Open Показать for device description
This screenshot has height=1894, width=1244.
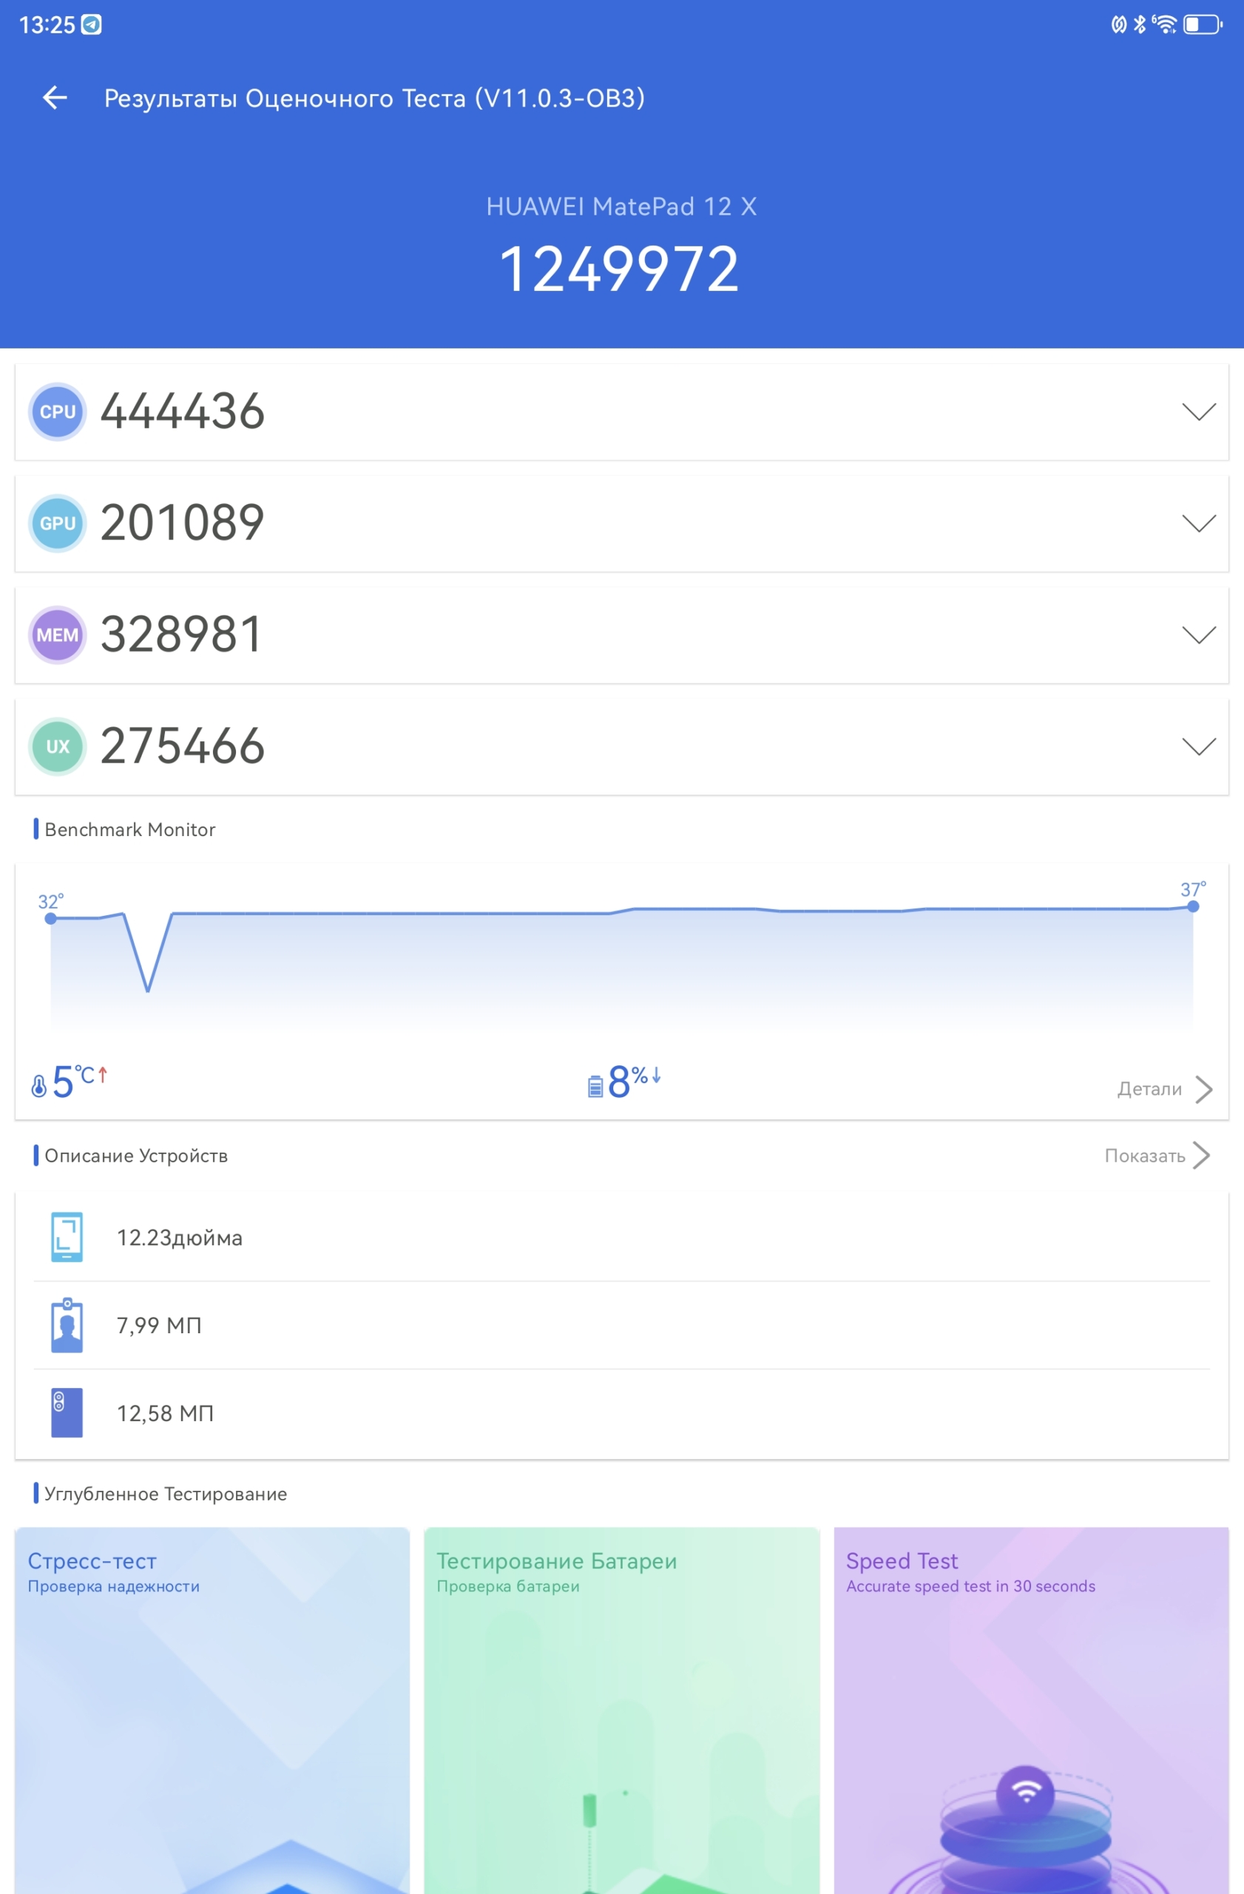click(1157, 1156)
